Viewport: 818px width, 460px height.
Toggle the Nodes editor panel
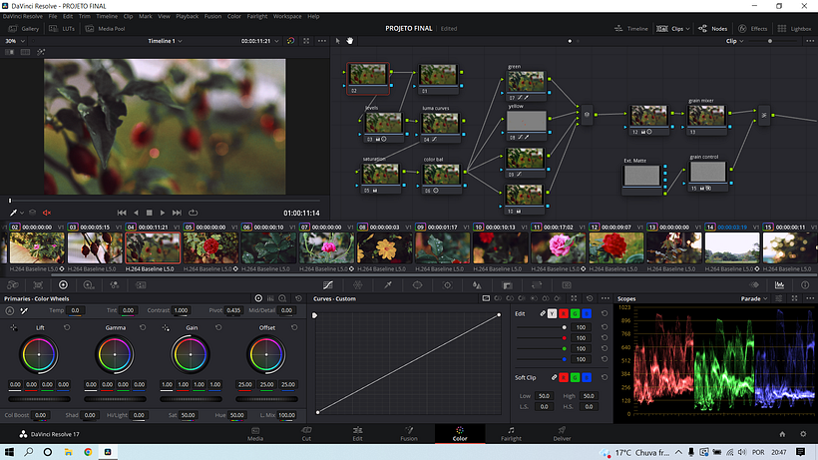712,29
